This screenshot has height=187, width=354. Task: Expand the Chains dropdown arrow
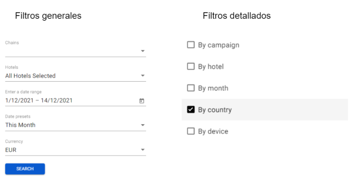(x=143, y=51)
